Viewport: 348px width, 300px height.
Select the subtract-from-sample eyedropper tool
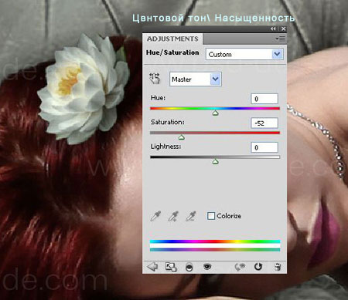point(191,216)
